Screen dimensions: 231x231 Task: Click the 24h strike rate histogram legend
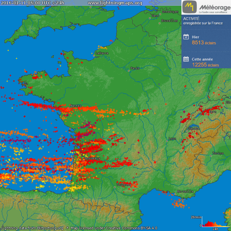point(215,223)
